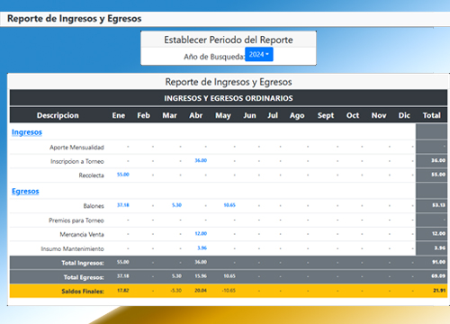Click the 20.04 Saldos Finales April cell
This screenshot has height=324, width=450.
click(201, 291)
